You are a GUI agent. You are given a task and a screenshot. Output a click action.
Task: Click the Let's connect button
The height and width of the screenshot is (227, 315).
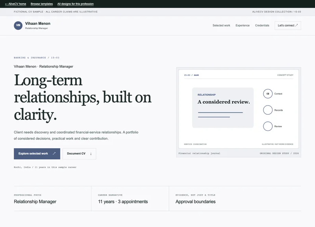(x=288, y=26)
